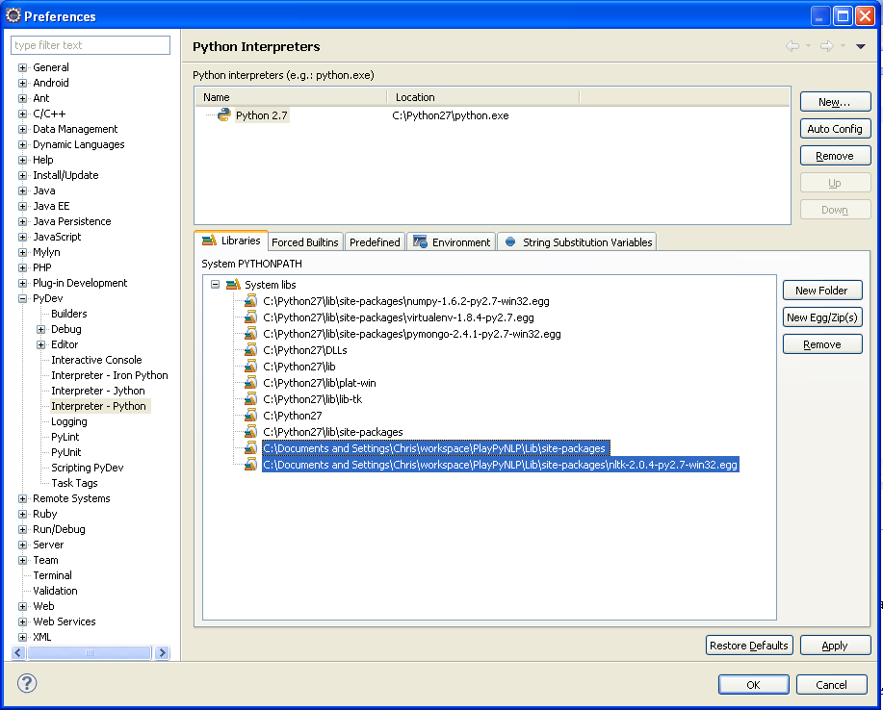Click icon beside nltk-2.0.4 egg entry

point(250,465)
